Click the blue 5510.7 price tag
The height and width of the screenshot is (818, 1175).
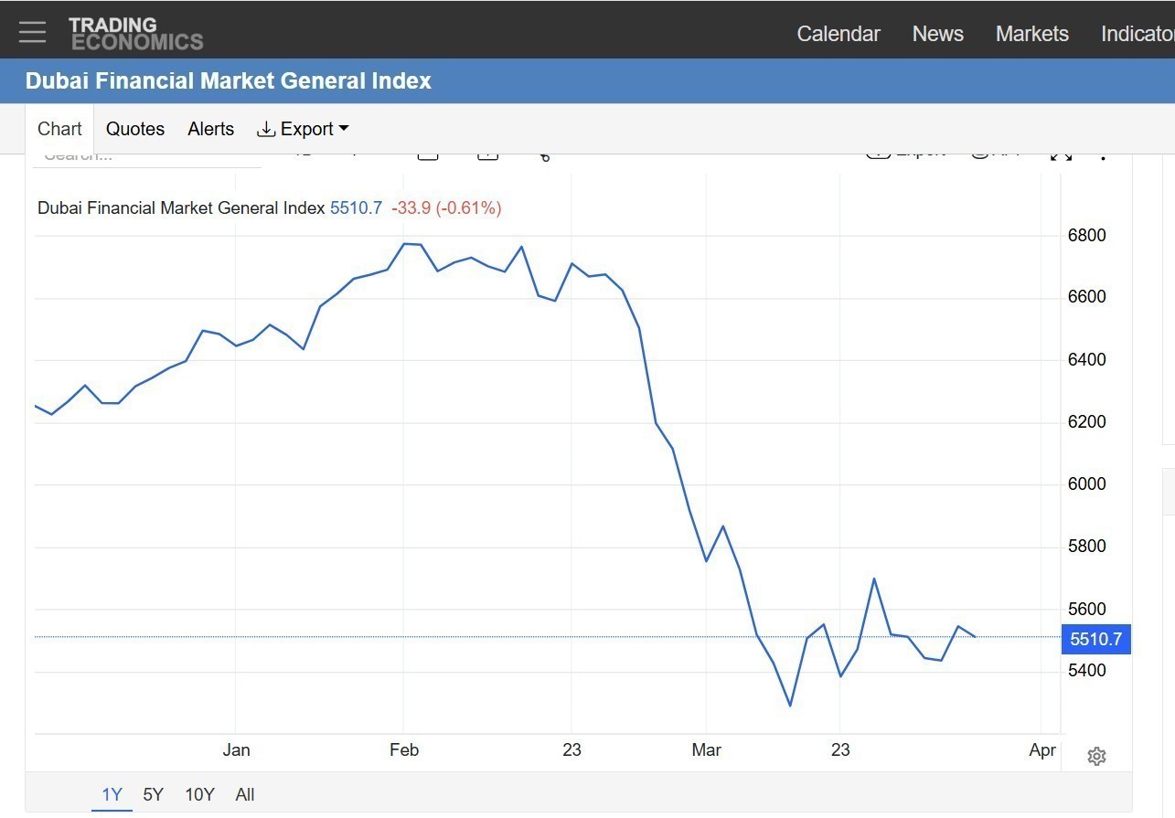[1095, 639]
